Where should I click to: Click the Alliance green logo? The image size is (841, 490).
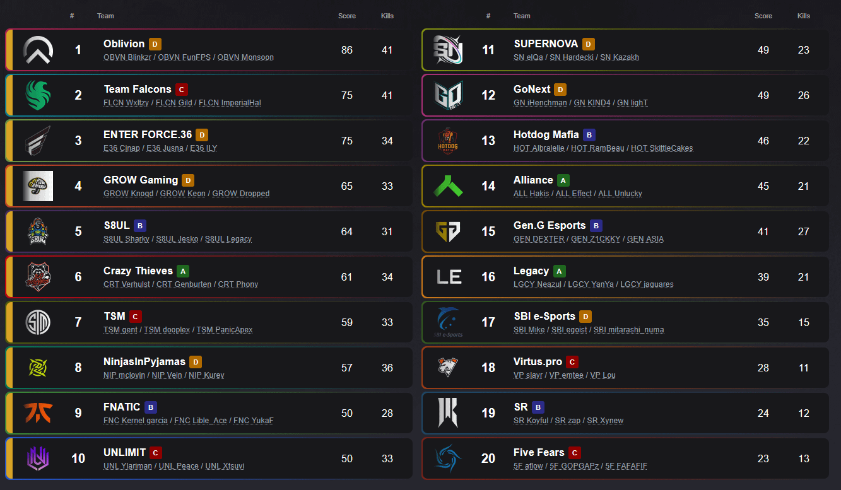pyautogui.click(x=448, y=186)
